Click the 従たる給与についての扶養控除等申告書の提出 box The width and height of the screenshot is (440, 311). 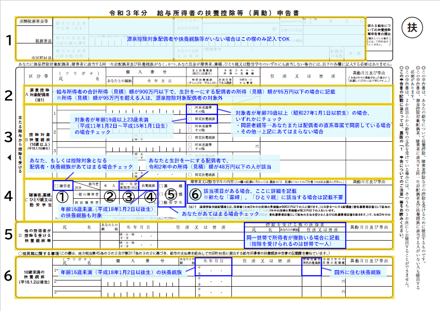[x=379, y=35]
